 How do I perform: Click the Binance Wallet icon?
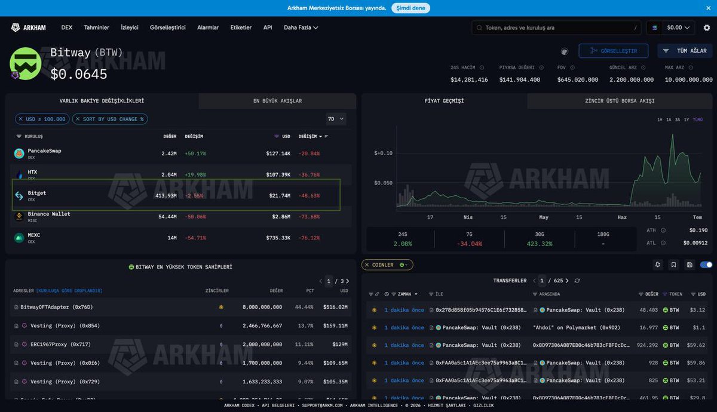[19, 217]
